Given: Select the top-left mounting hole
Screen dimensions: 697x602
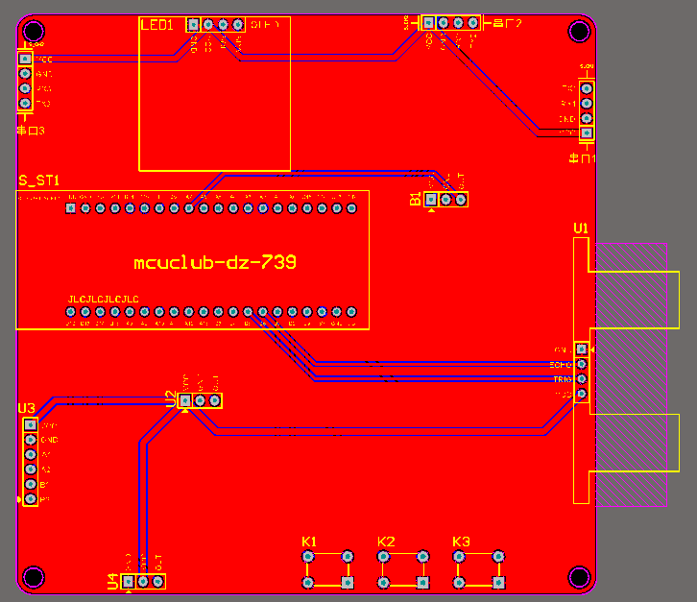Looking at the screenshot, I should pos(34,31).
